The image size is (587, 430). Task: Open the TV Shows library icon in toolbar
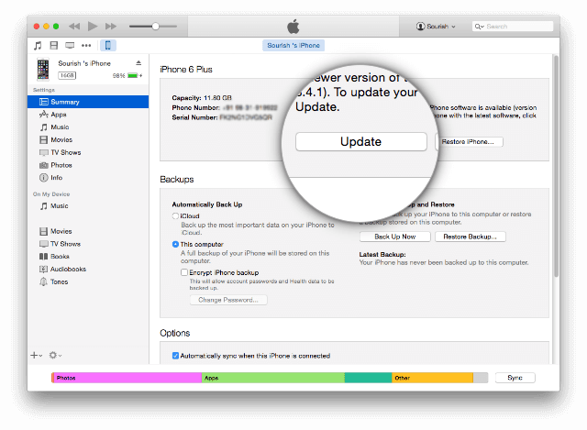tap(70, 46)
